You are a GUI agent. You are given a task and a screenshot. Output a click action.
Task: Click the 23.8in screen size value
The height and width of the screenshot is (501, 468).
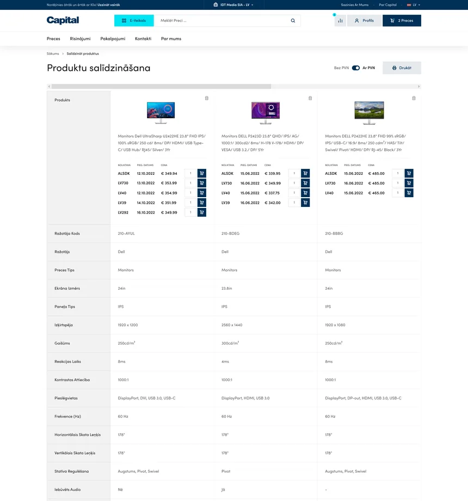click(227, 288)
